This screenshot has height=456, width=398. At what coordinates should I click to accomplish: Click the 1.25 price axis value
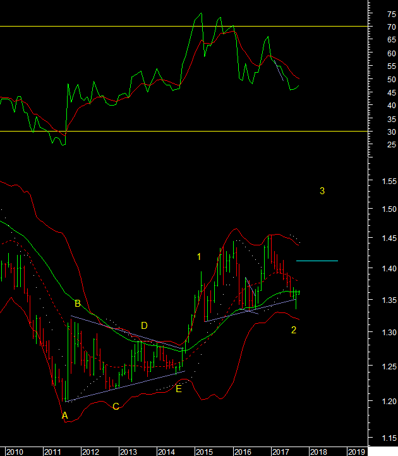(x=389, y=366)
